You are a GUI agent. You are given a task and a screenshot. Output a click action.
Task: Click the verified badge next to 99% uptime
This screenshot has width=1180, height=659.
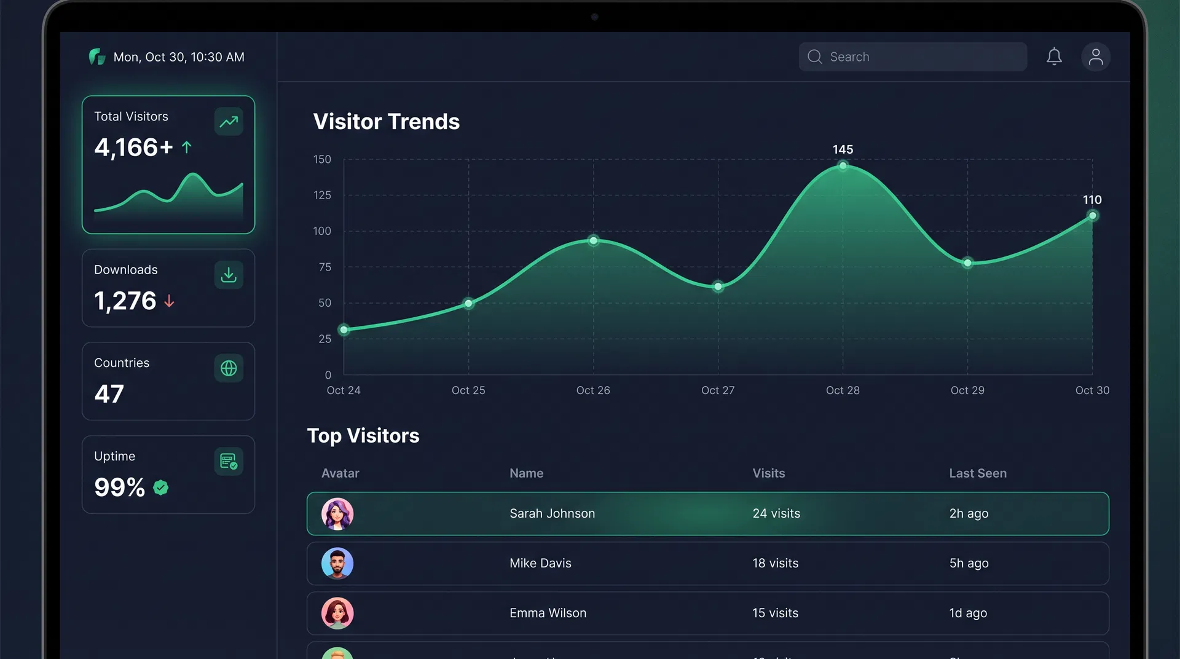click(162, 487)
